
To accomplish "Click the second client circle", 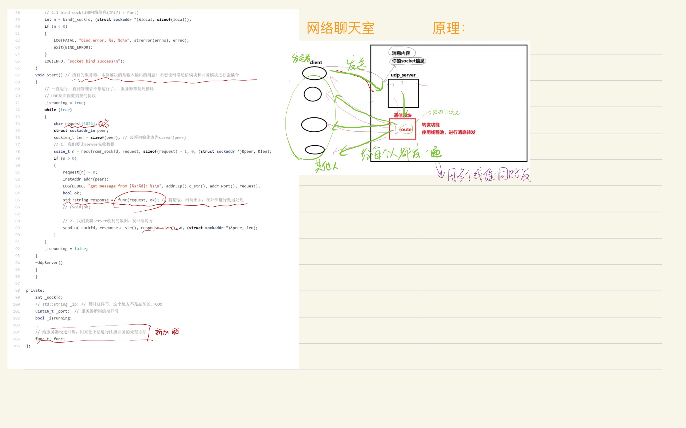I will (x=313, y=94).
